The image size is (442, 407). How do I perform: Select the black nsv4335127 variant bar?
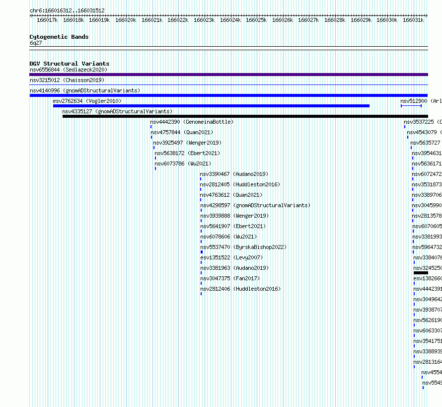tap(245, 116)
